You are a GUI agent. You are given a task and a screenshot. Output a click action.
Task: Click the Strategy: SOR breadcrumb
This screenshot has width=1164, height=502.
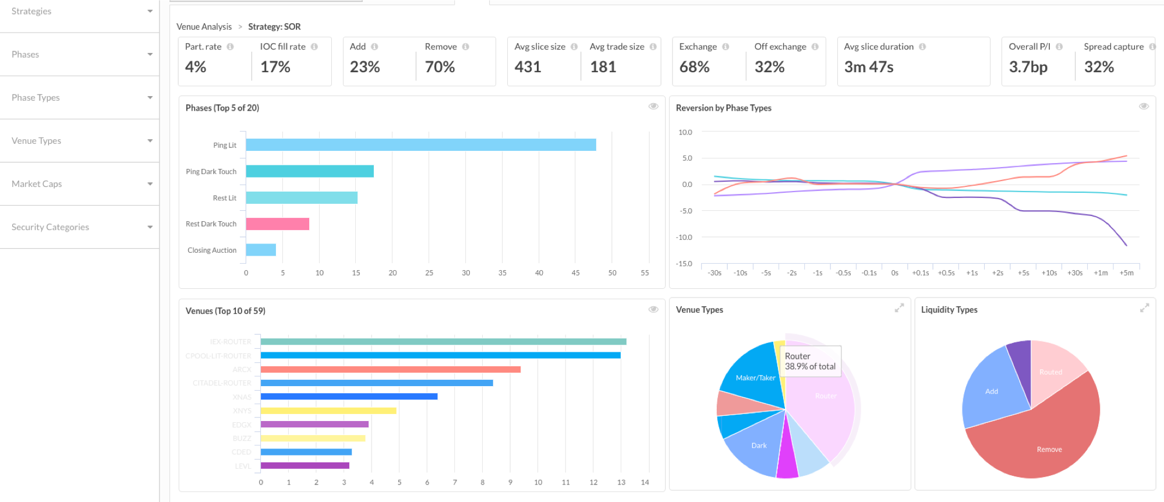point(274,27)
